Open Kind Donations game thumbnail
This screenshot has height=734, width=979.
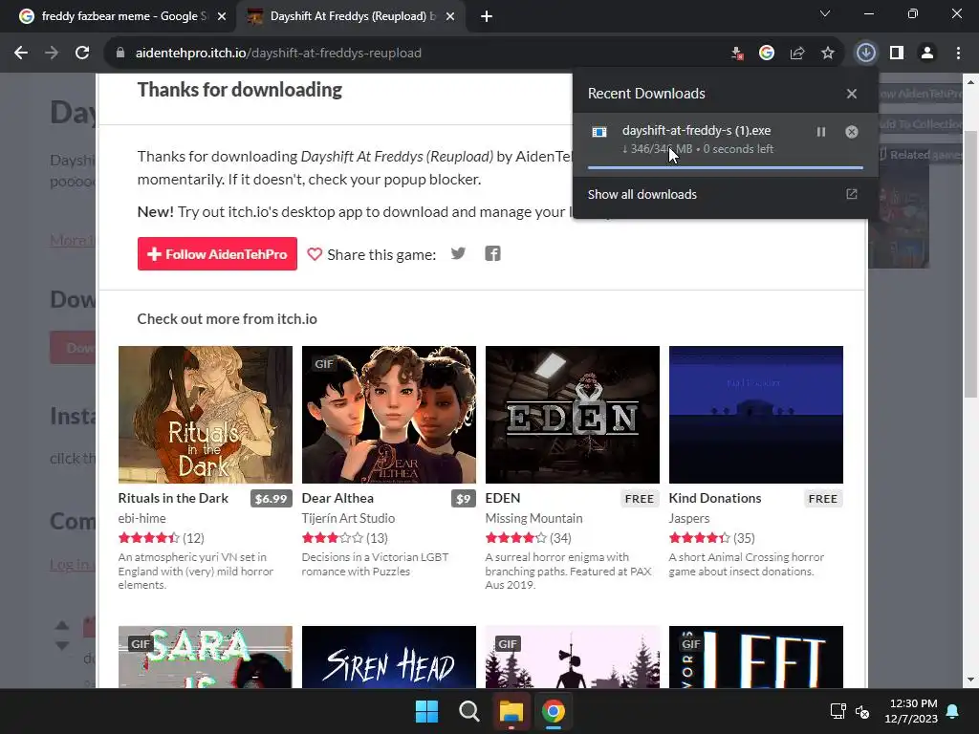(x=756, y=415)
